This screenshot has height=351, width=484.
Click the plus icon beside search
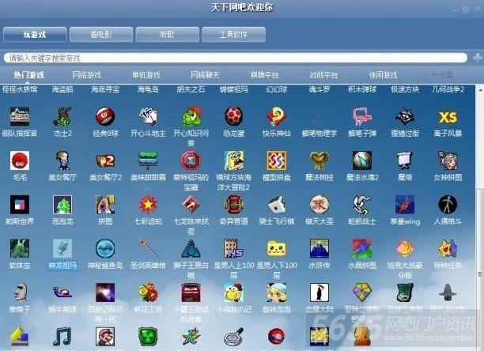pos(478,58)
